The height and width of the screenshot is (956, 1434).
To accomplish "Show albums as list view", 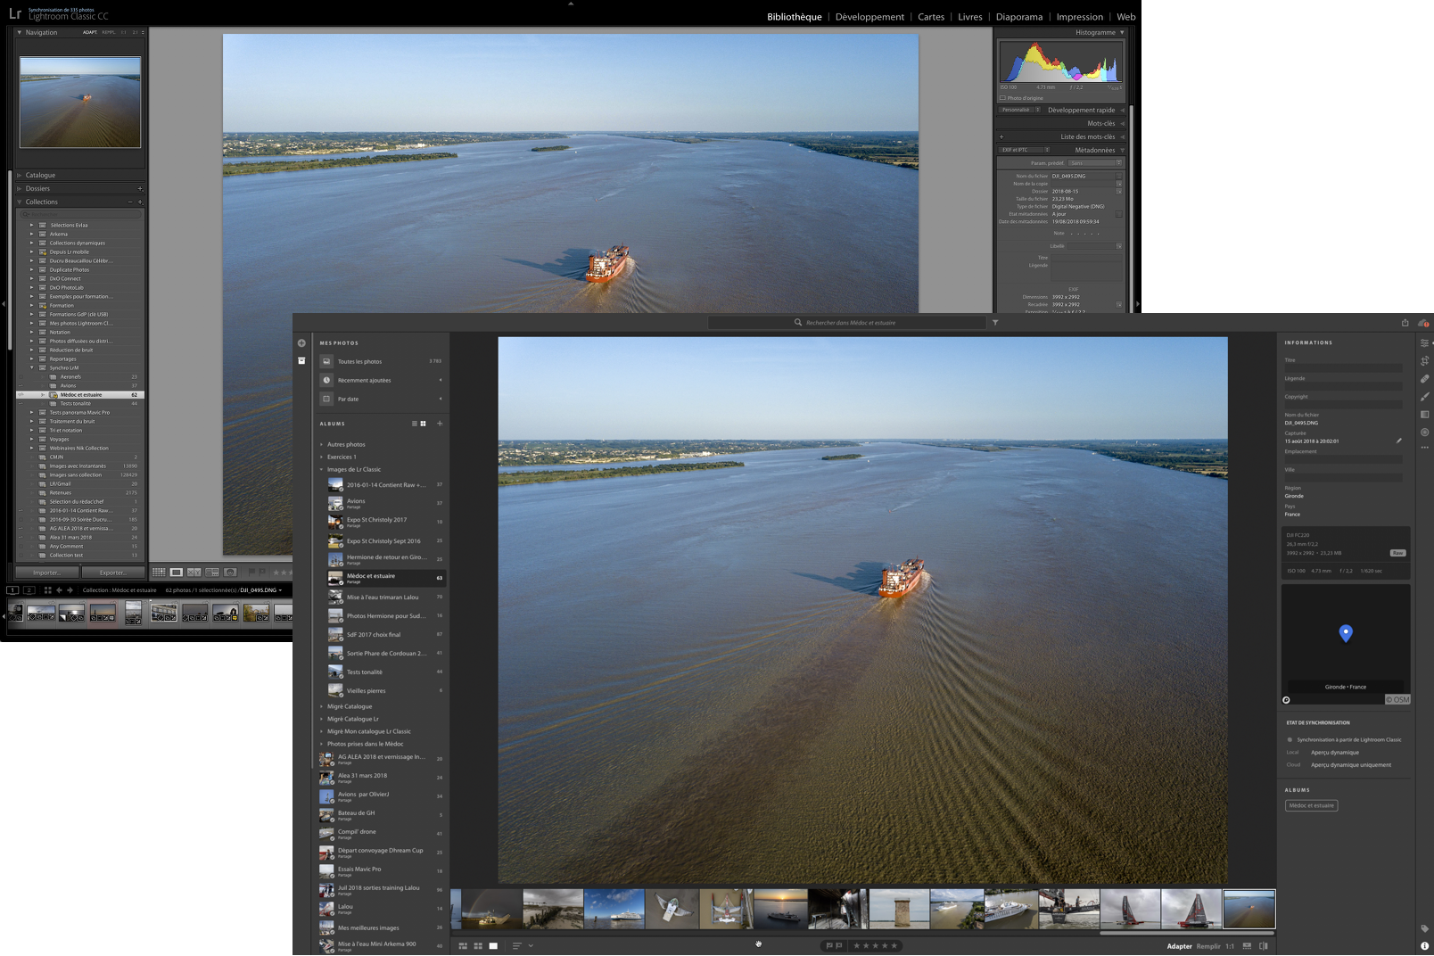I will pyautogui.click(x=414, y=424).
